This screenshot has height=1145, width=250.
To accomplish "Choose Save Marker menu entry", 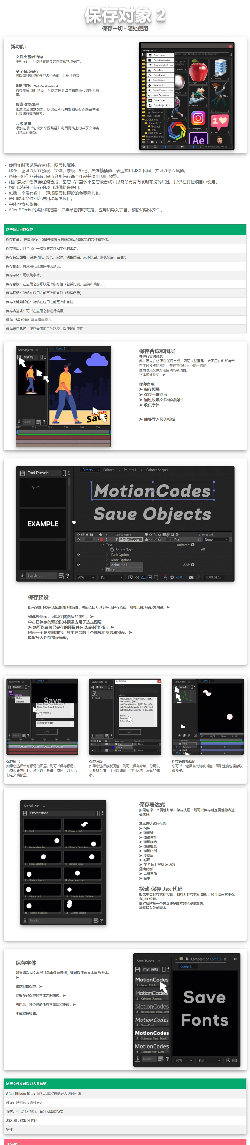I will (x=161, y=80).
